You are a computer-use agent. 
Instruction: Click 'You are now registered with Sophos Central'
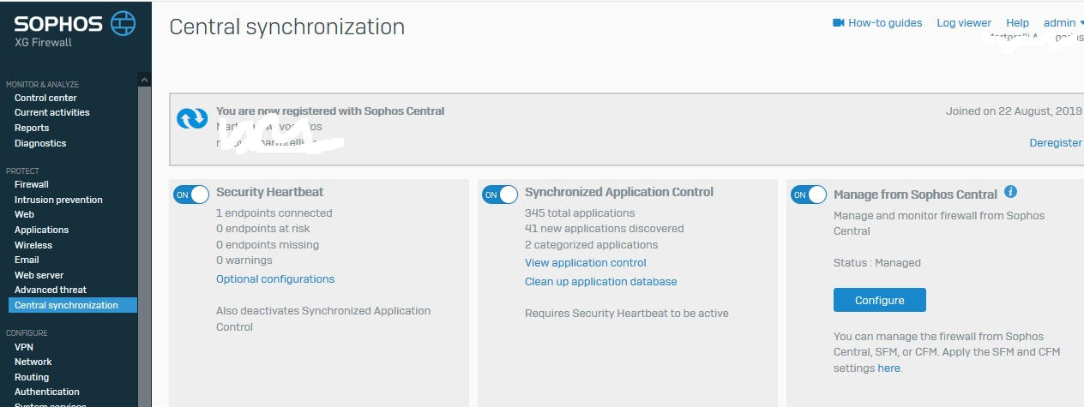pos(330,111)
